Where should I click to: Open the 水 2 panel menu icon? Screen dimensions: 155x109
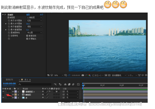pyautogui.click(x=30, y=80)
